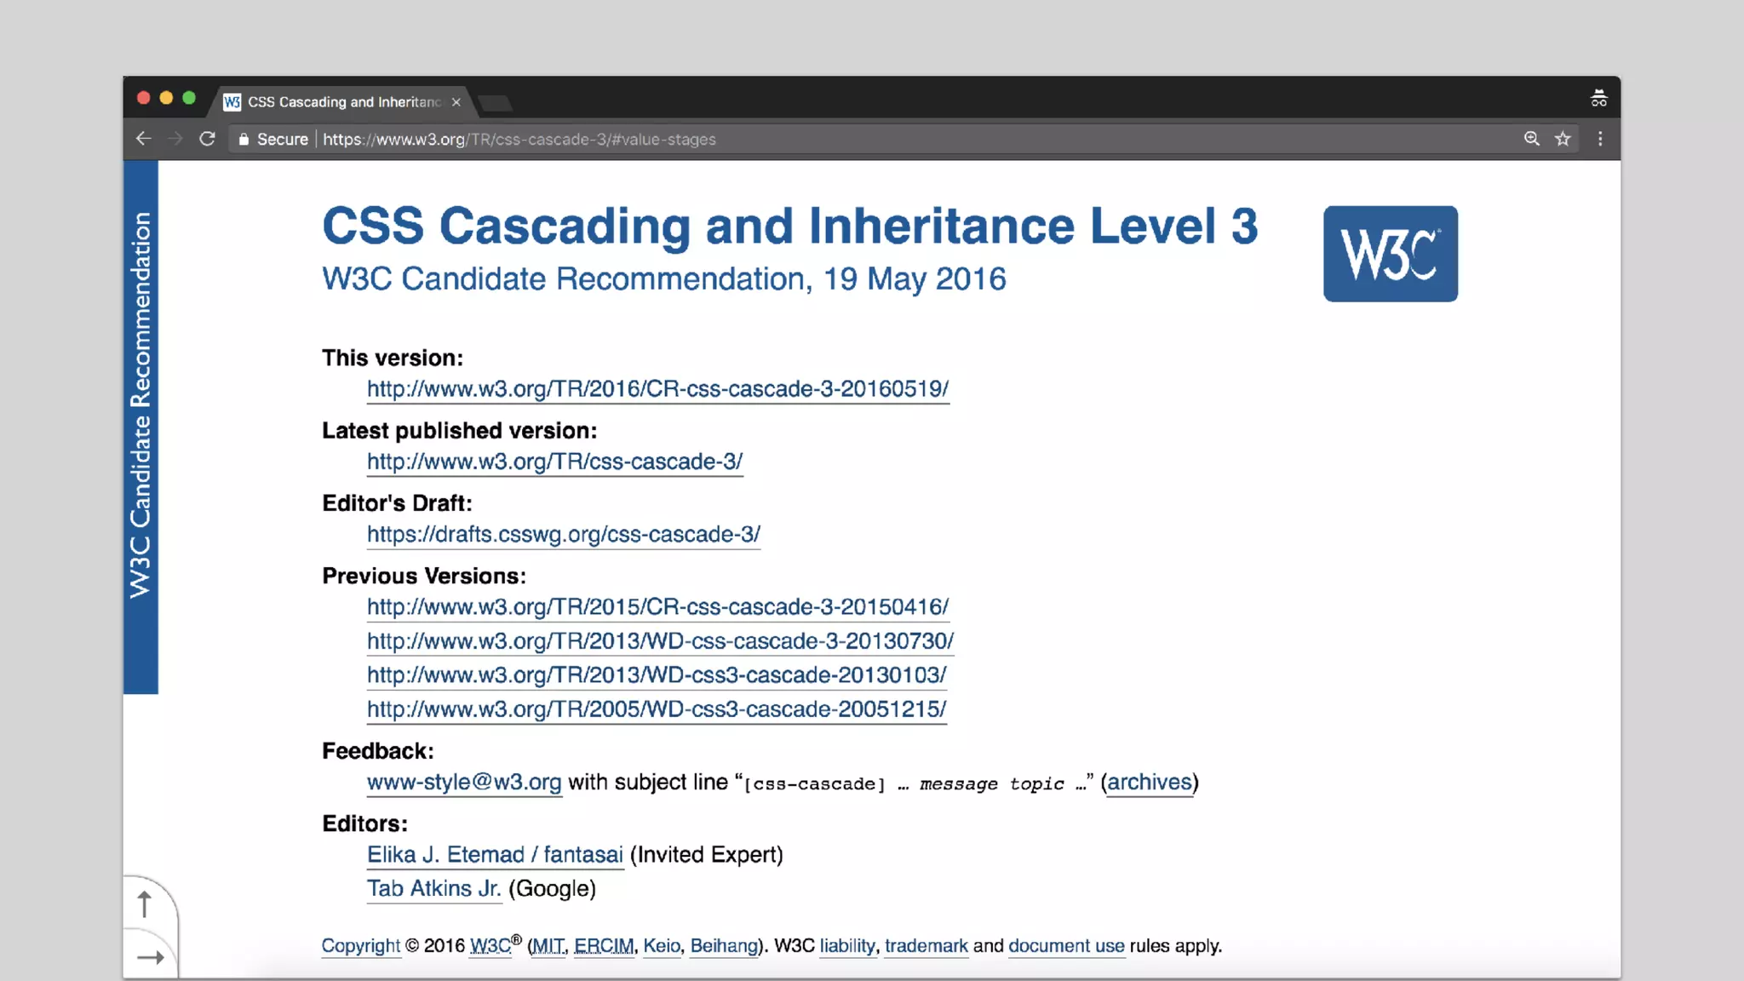Click the Keio link

pyautogui.click(x=662, y=946)
